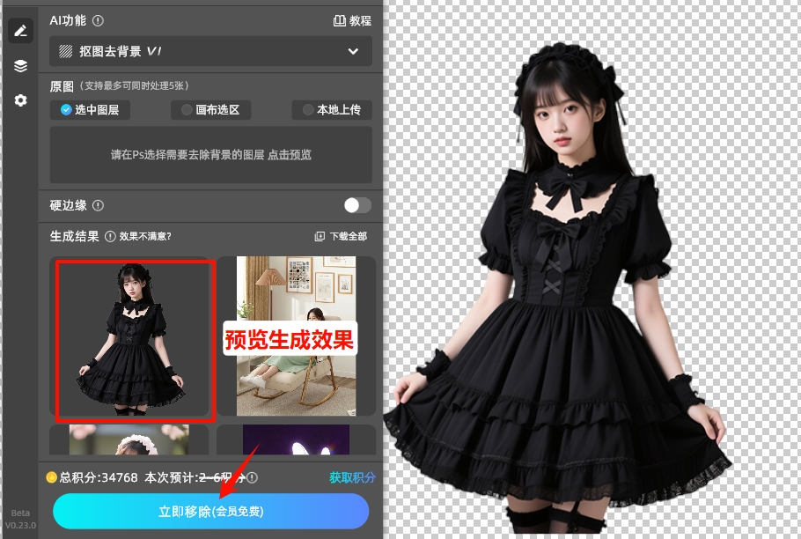Click the 下载全部 download-all icon

pyautogui.click(x=319, y=237)
